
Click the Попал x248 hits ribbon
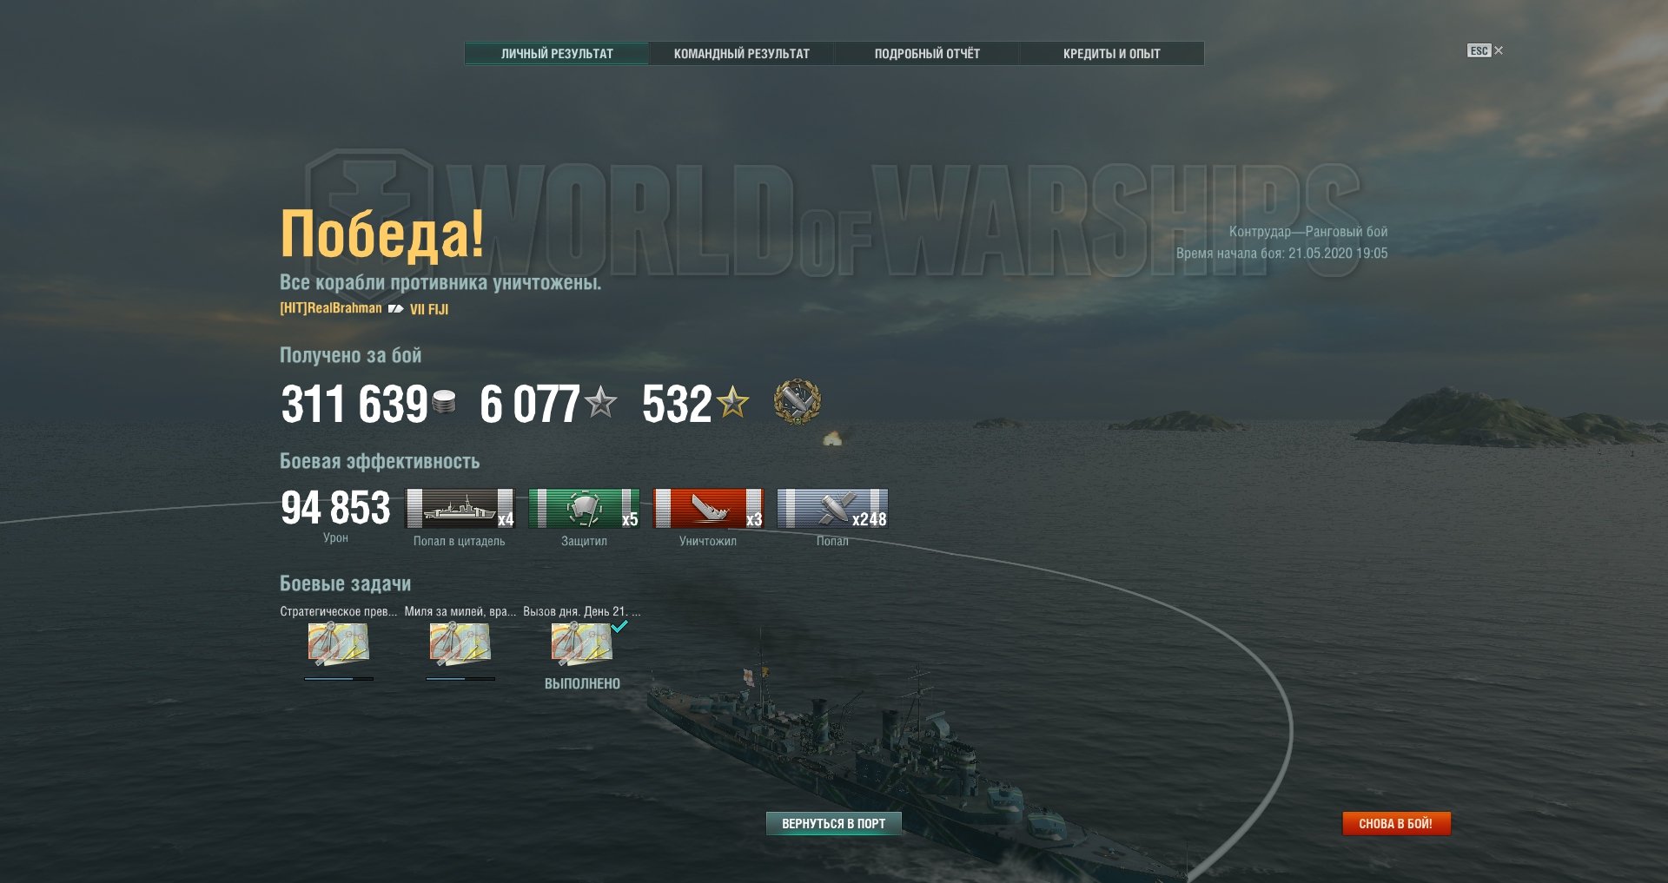point(832,508)
